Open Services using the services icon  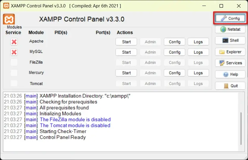click(230, 63)
